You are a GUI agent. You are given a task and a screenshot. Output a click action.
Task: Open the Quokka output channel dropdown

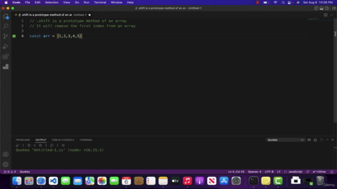pos(285,140)
